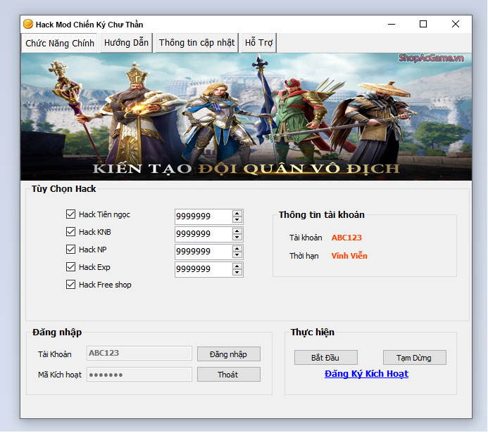Viewport: 488px width, 433px height.
Task: Pause using the Tạm Dừng button
Action: click(x=415, y=358)
